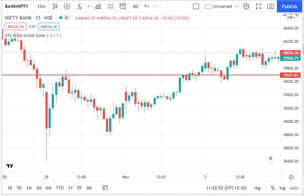Start Bar Replay with the rewind icon
The height and width of the screenshot is (196, 304).
(x=135, y=6)
